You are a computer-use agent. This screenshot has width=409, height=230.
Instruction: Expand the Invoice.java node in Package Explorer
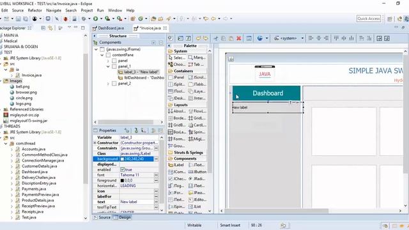pyautogui.click(x=12, y=75)
